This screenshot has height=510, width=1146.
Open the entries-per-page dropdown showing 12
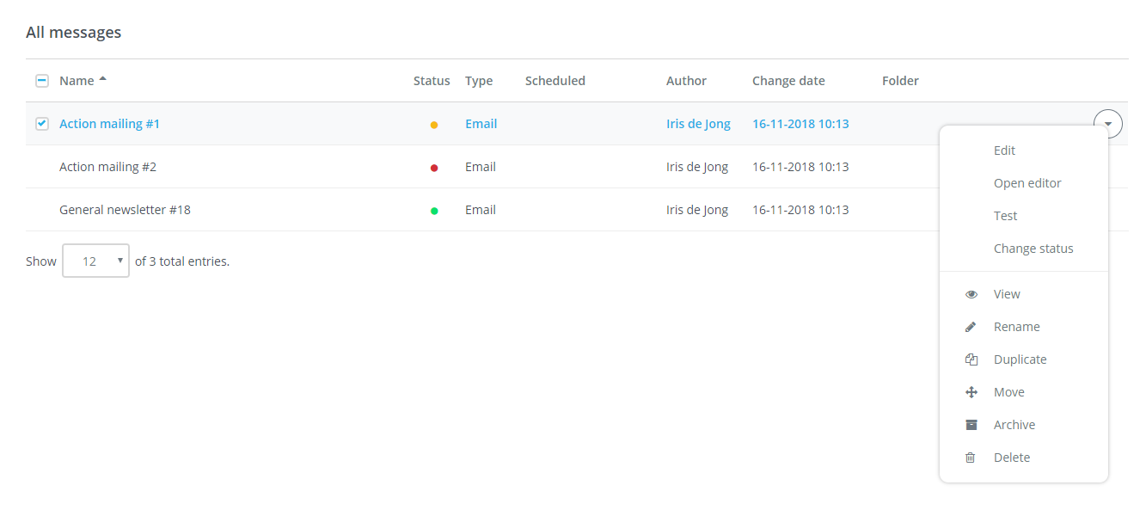pos(96,261)
